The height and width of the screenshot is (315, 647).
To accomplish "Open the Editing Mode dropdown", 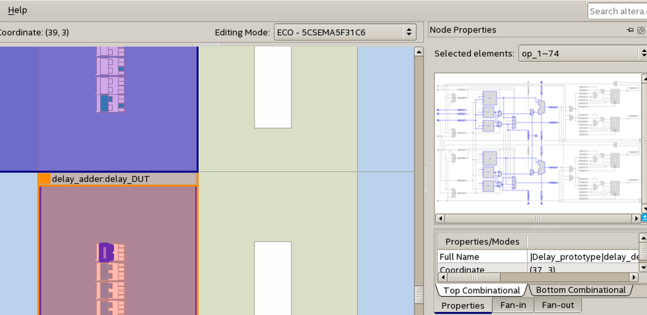I will (345, 32).
